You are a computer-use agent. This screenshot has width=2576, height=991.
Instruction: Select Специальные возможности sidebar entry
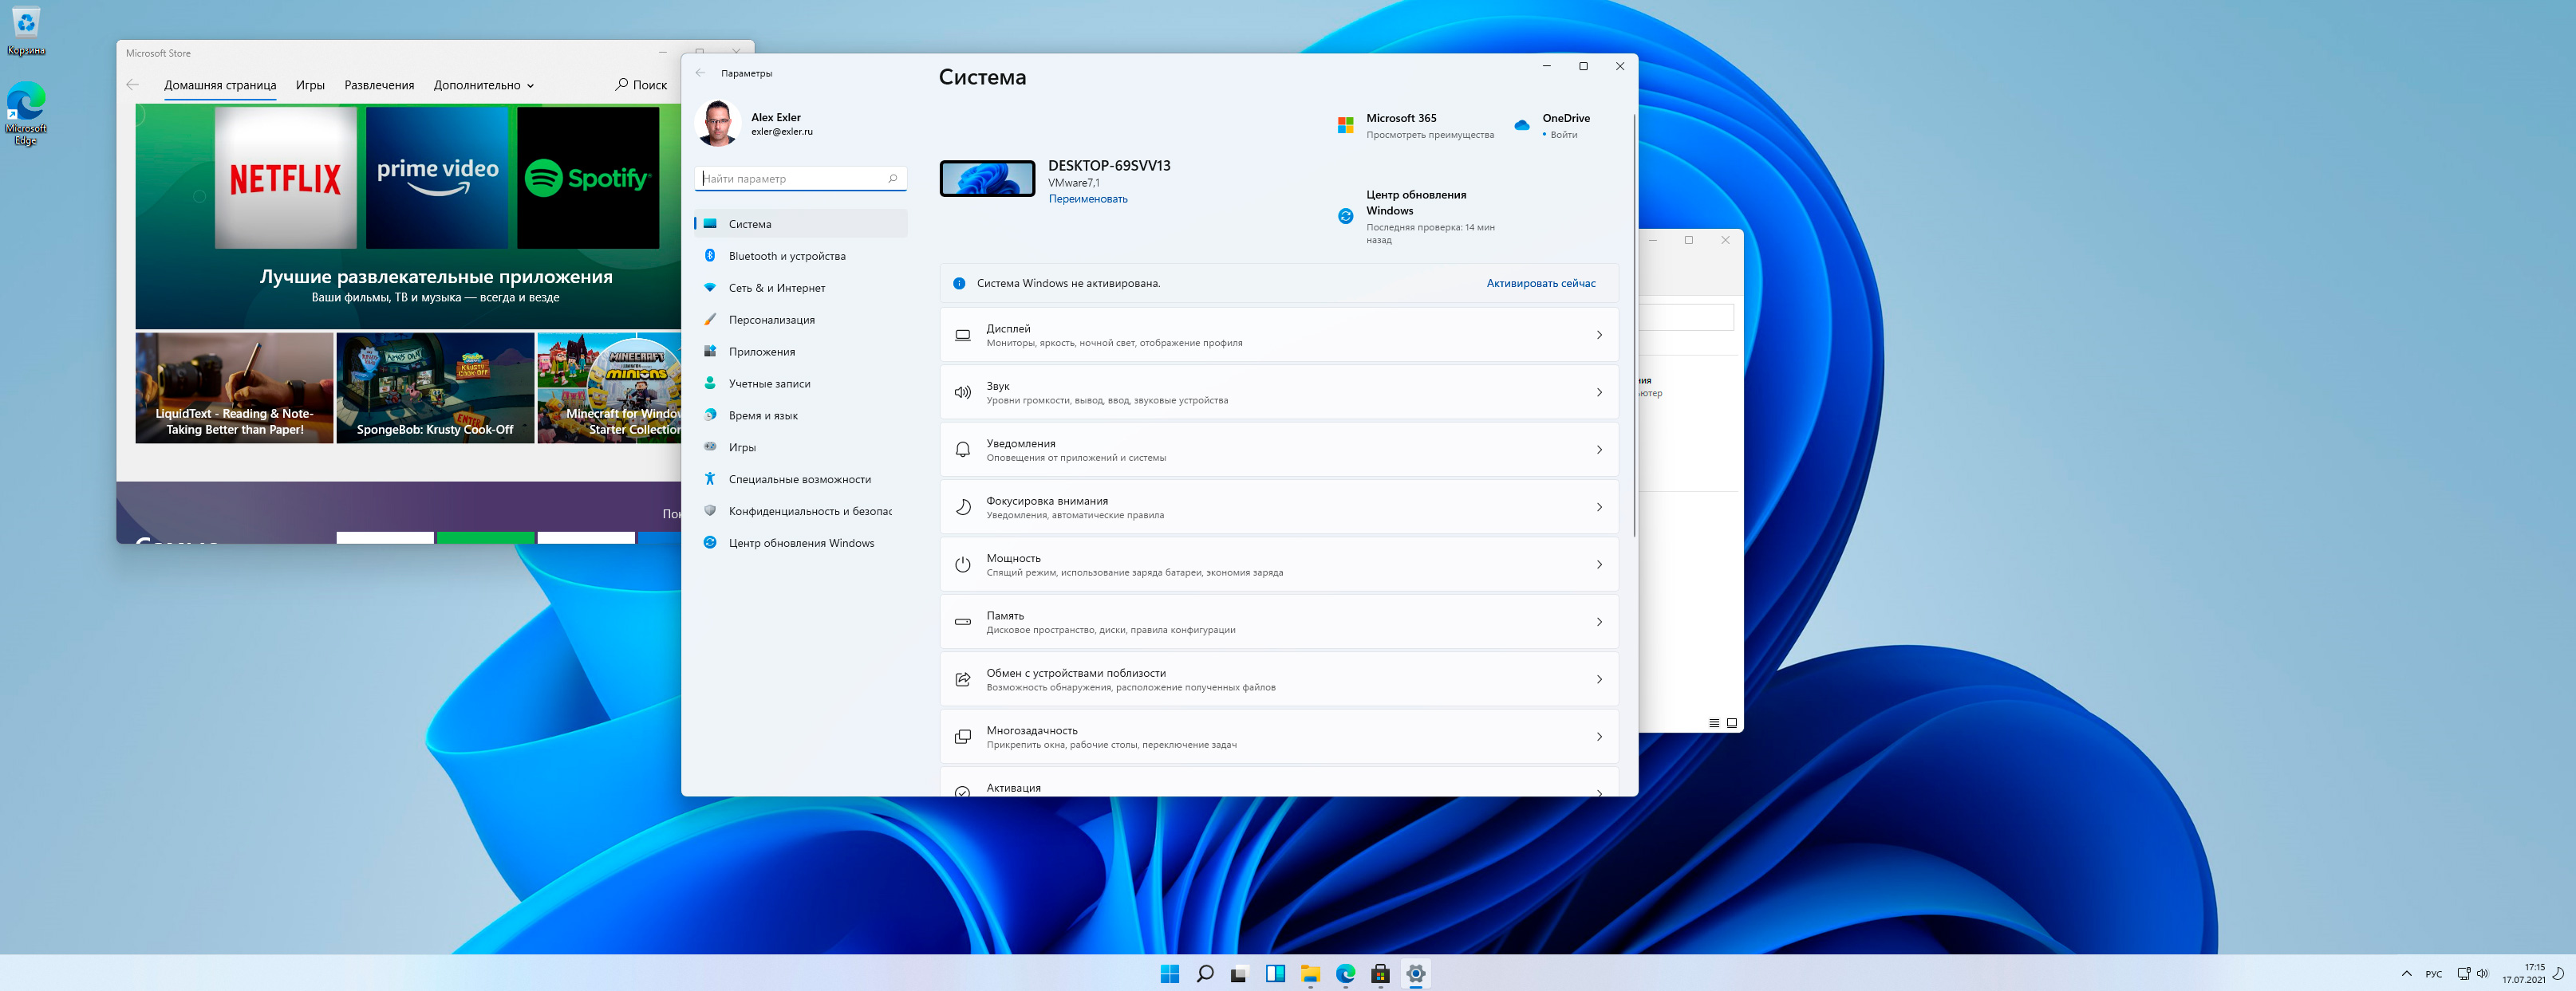(799, 479)
